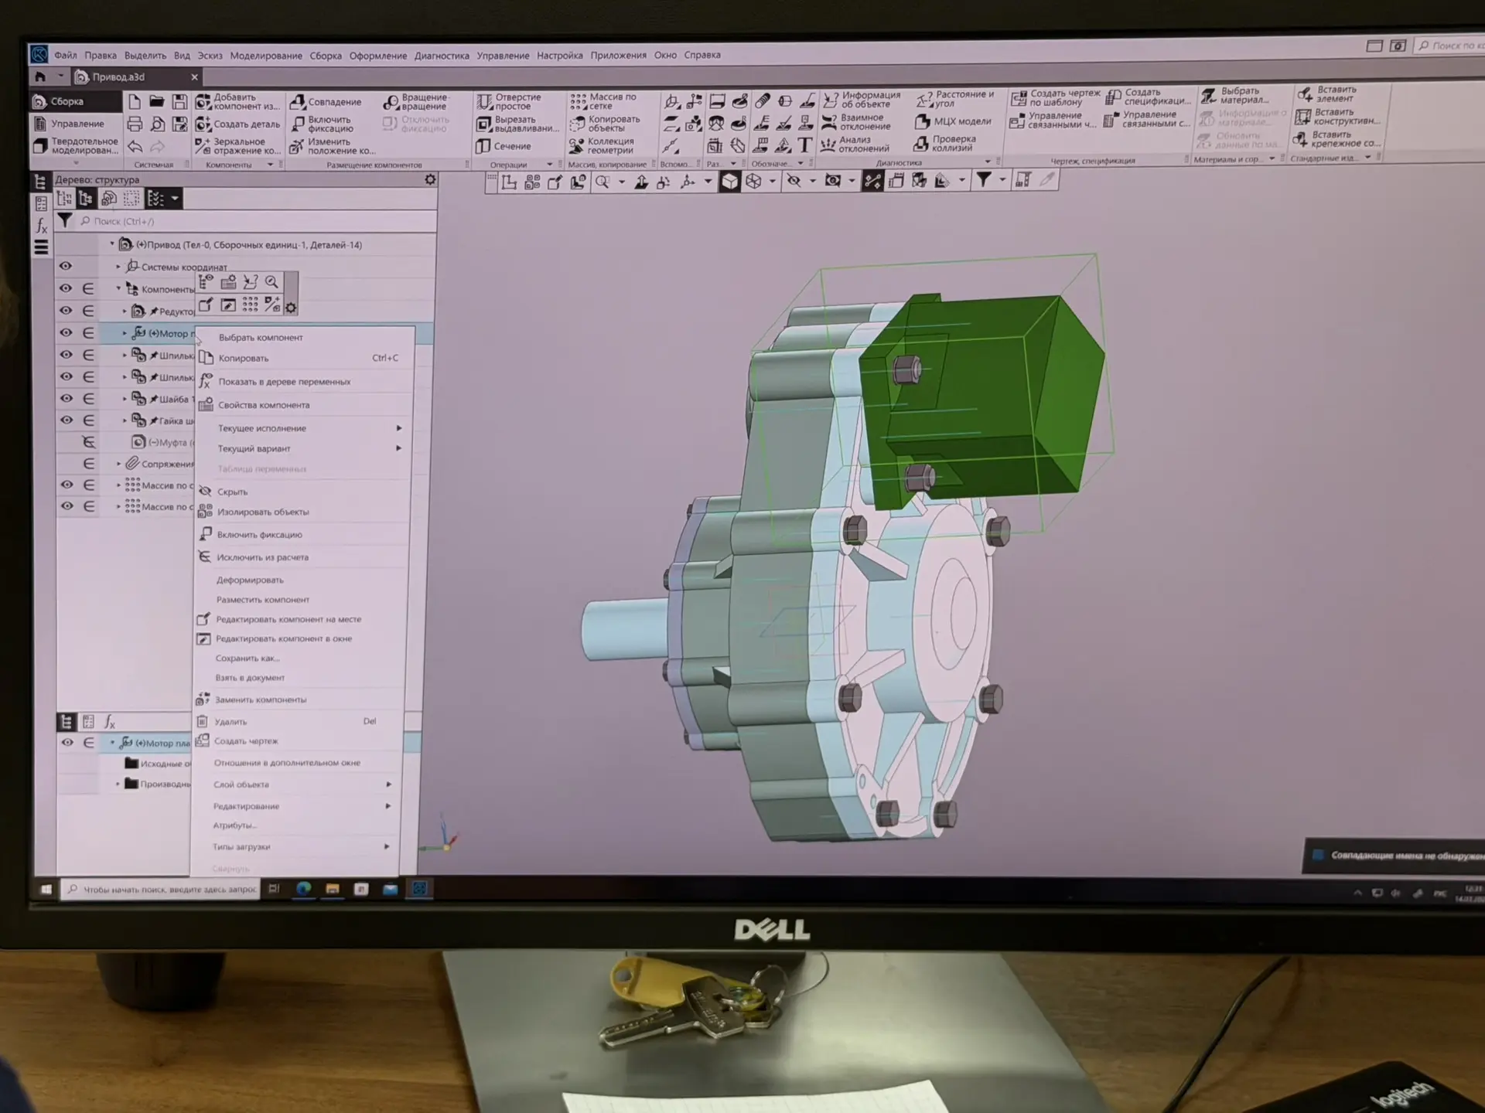Open the 'Отверстие простое' hole tool
The width and height of the screenshot is (1485, 1113).
509,101
